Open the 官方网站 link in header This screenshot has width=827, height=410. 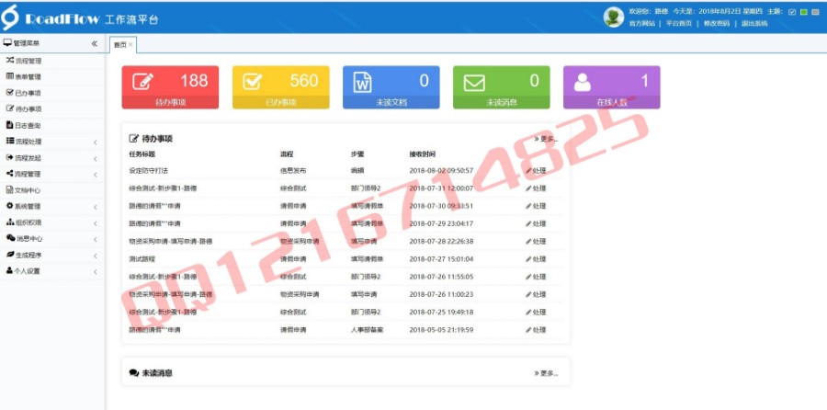[x=642, y=24]
